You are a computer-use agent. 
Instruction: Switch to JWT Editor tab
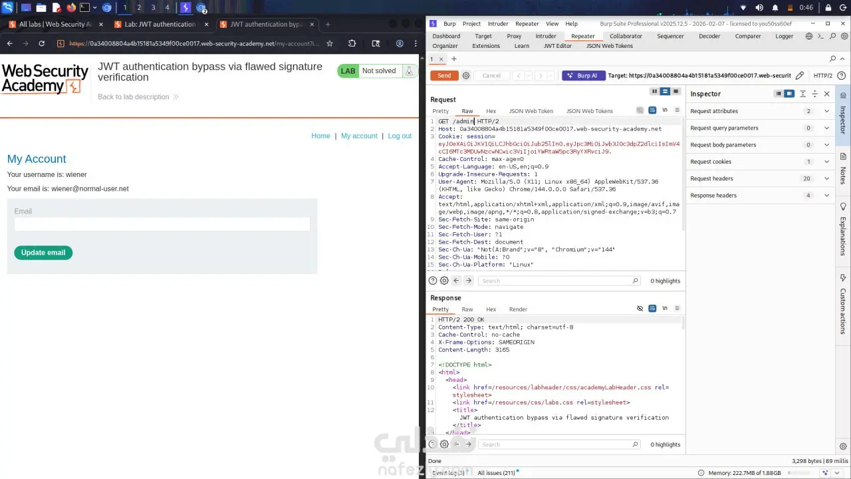coord(558,46)
